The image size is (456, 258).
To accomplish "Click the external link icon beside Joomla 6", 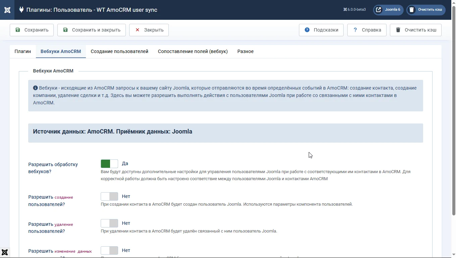I will pyautogui.click(x=378, y=10).
